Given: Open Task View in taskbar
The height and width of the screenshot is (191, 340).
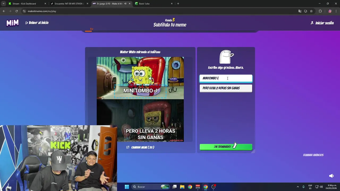Looking at the screenshot, I should pos(175,187).
